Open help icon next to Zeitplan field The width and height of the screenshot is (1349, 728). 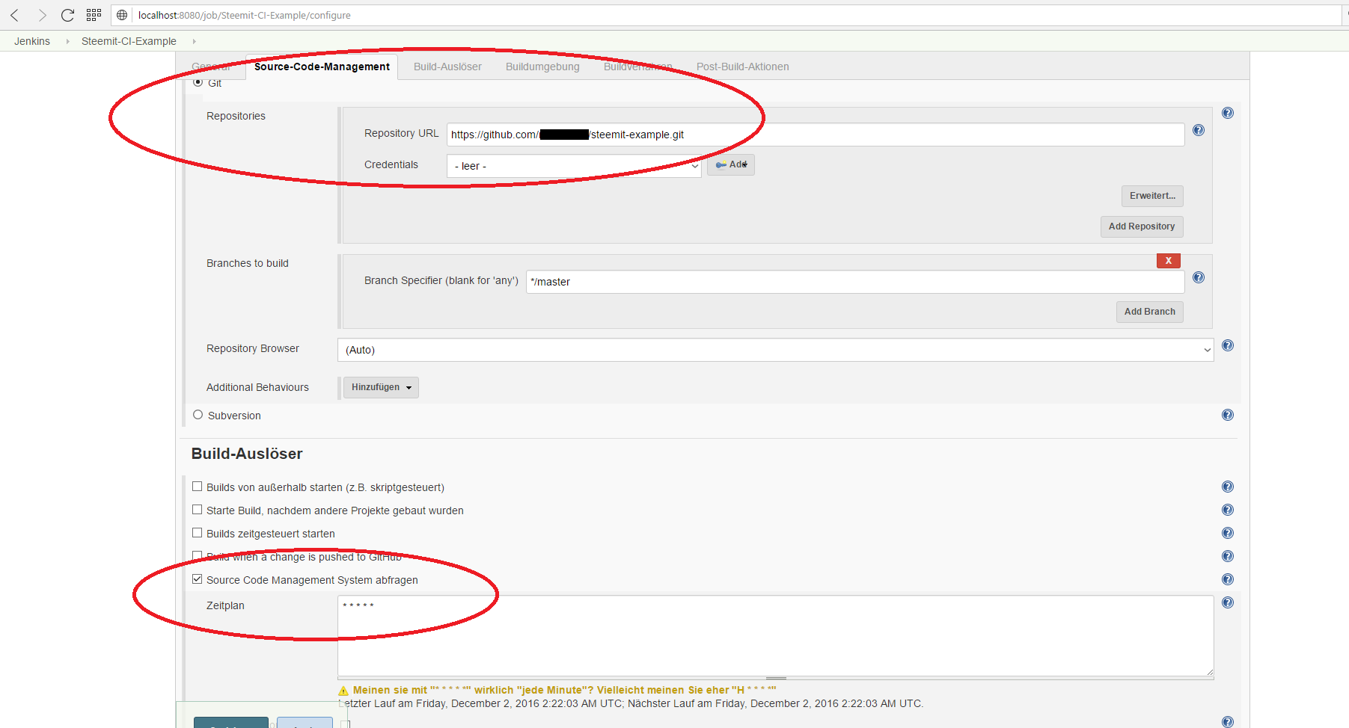(x=1228, y=602)
